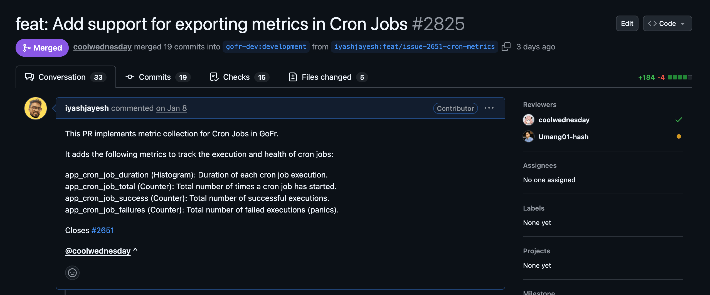Open the Code dropdown menu

(x=667, y=24)
